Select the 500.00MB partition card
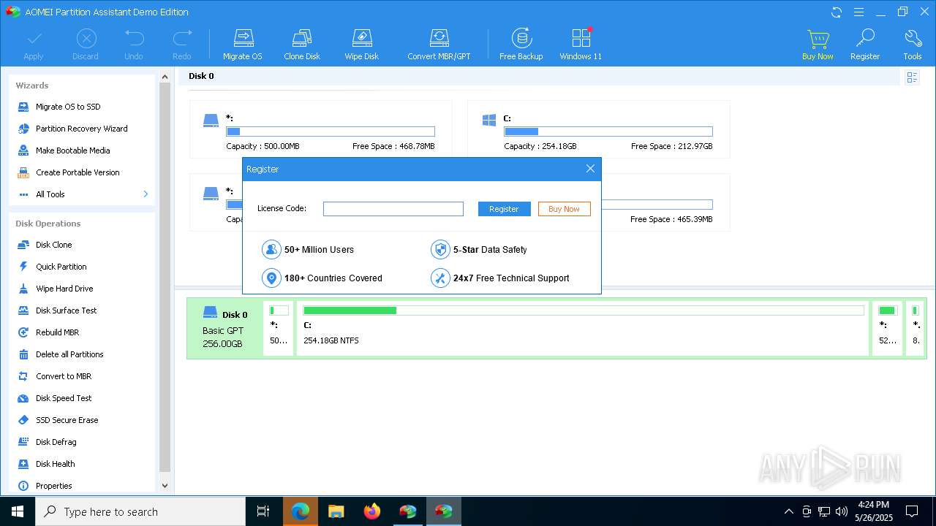936x526 pixels. [321, 129]
